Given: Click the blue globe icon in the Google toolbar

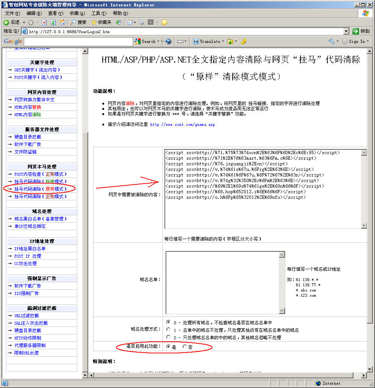Looking at the screenshot, I should tap(169, 41).
